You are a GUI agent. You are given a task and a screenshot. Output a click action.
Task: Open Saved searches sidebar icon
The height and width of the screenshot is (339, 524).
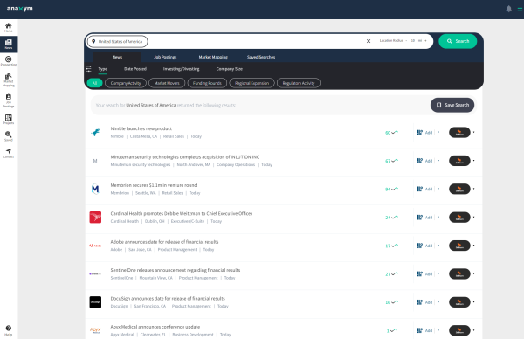(9, 136)
